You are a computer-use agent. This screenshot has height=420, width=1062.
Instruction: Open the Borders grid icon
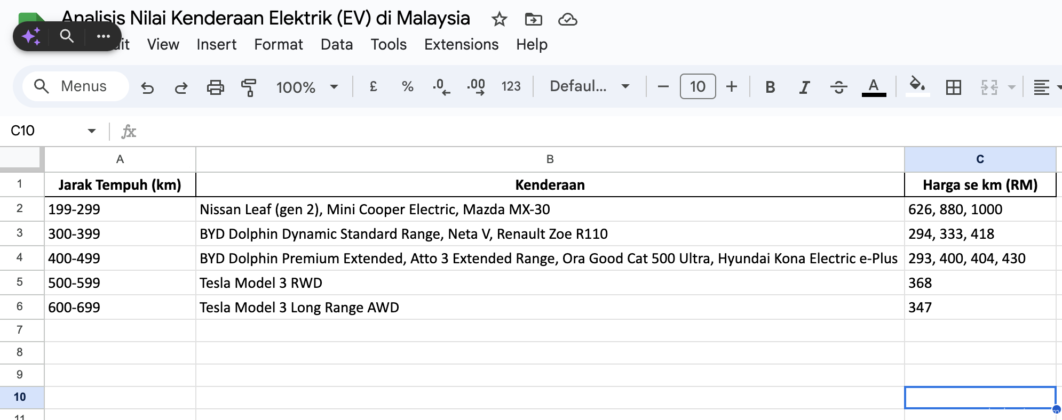pyautogui.click(x=953, y=87)
